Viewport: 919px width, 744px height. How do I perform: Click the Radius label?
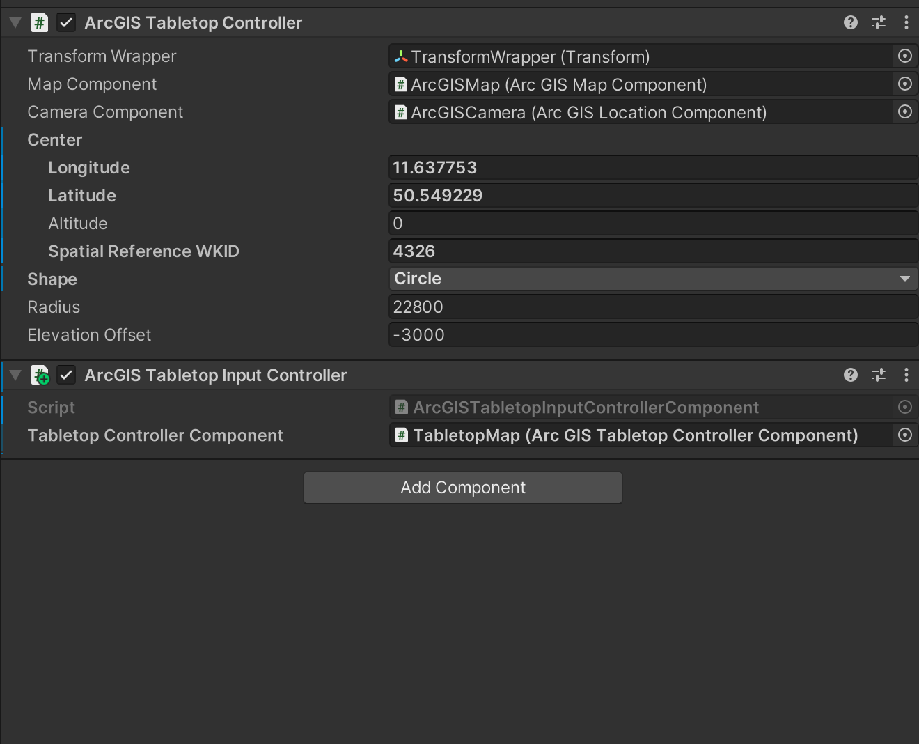coord(54,307)
